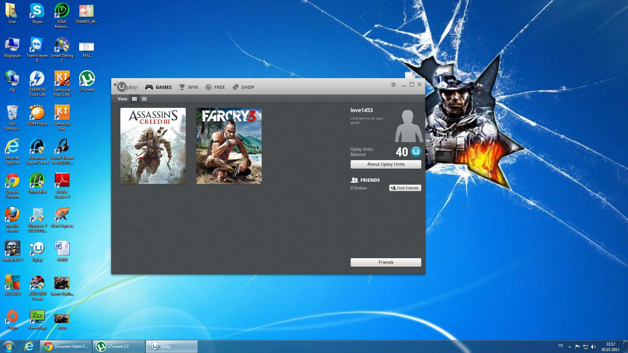628x353 pixels.
Task: Click the About Uplay Units button
Action: pos(386,164)
